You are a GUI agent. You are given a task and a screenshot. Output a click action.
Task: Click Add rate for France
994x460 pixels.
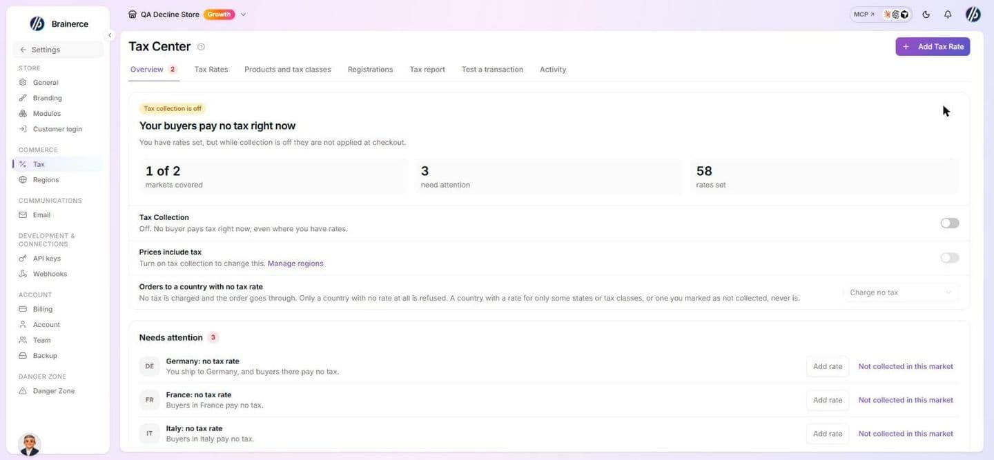click(x=828, y=400)
